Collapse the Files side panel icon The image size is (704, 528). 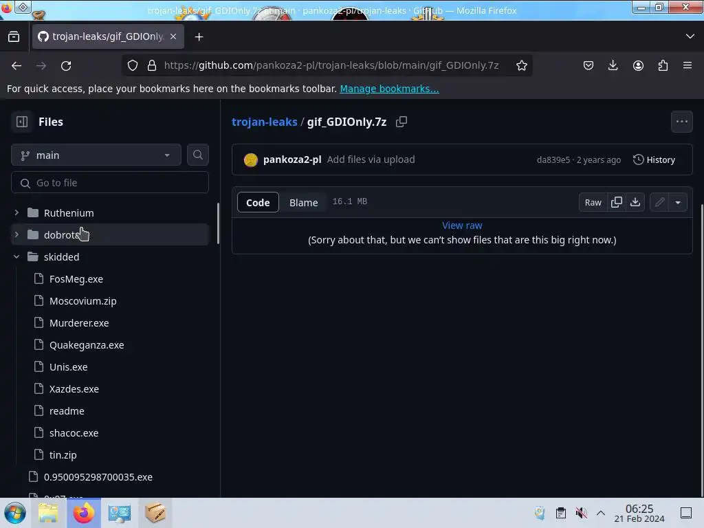click(x=21, y=122)
